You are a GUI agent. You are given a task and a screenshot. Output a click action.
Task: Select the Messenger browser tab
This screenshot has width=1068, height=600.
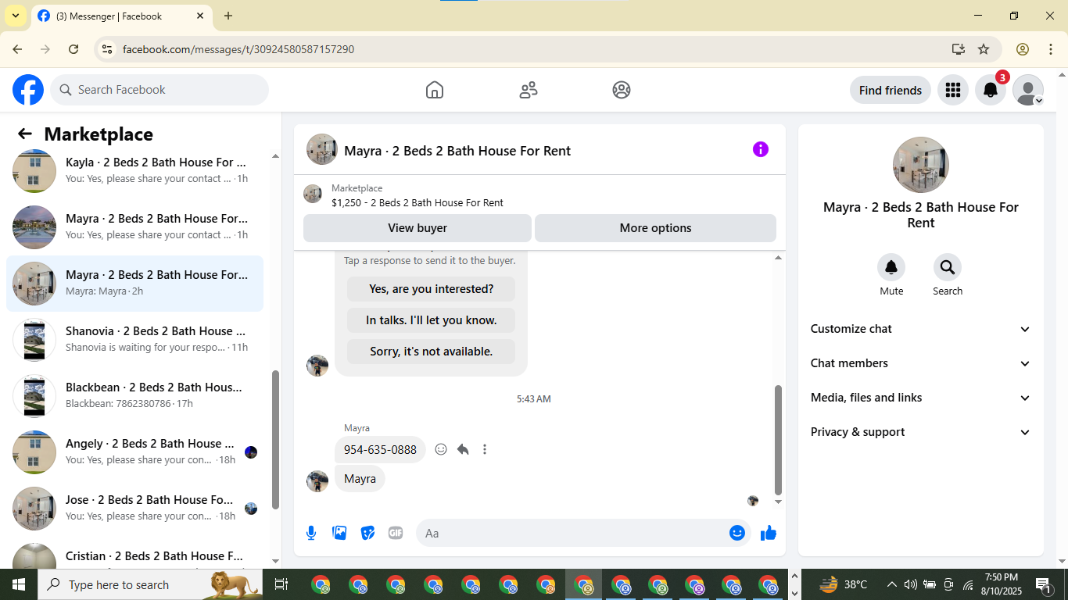click(x=121, y=16)
